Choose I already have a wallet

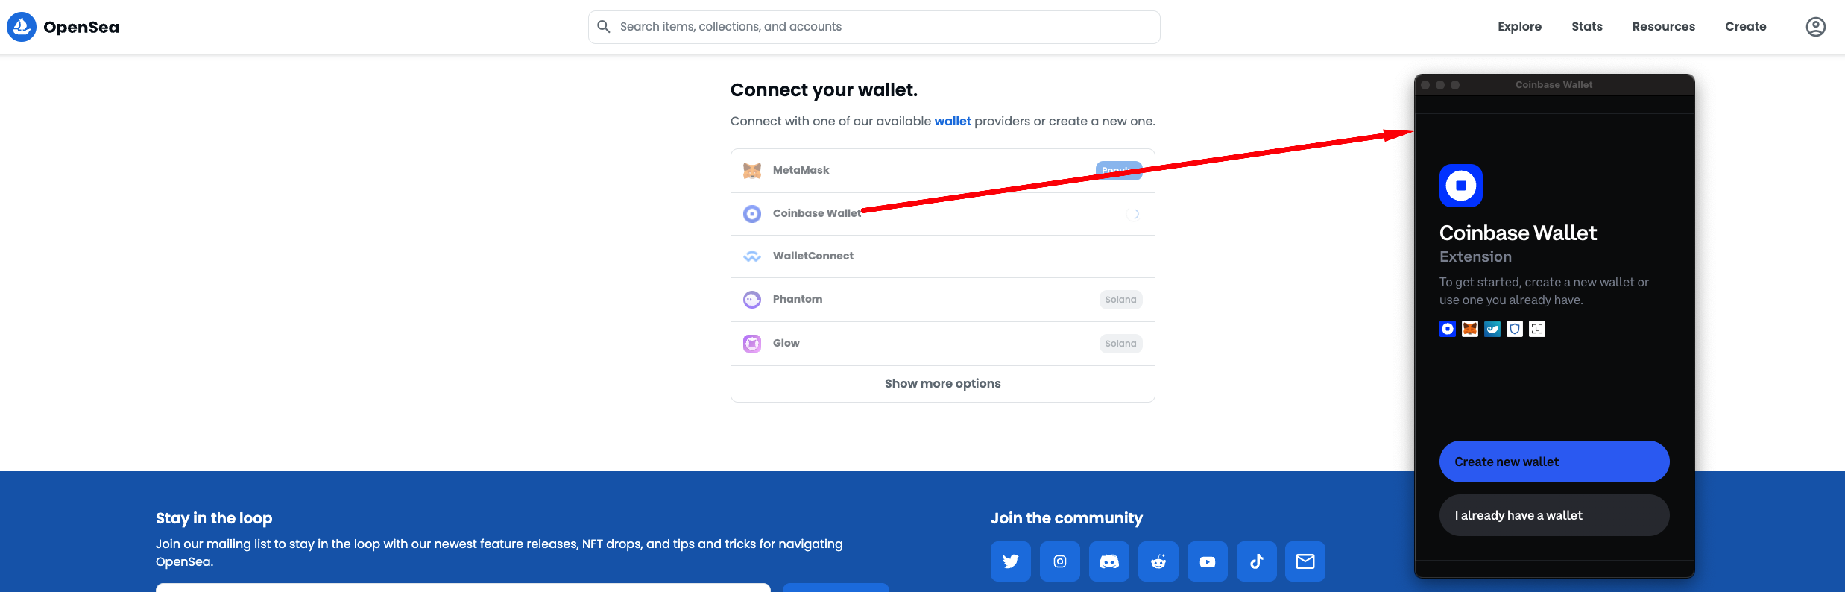1554,515
